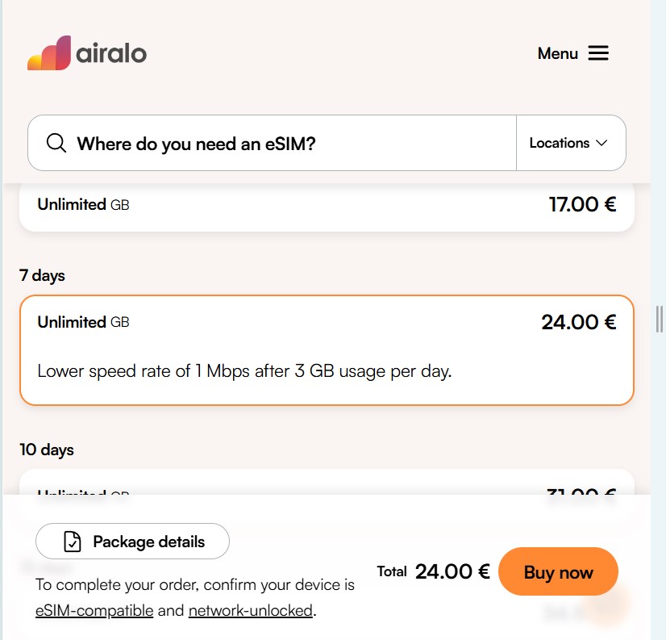Select the Unlimited GB 17.00 € package
This screenshot has width=666, height=640.
tap(327, 206)
